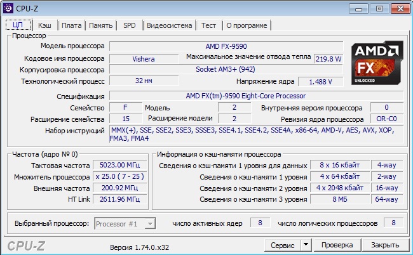Open the Память tab
Viewport: 413px width, 255px height.
[100, 25]
